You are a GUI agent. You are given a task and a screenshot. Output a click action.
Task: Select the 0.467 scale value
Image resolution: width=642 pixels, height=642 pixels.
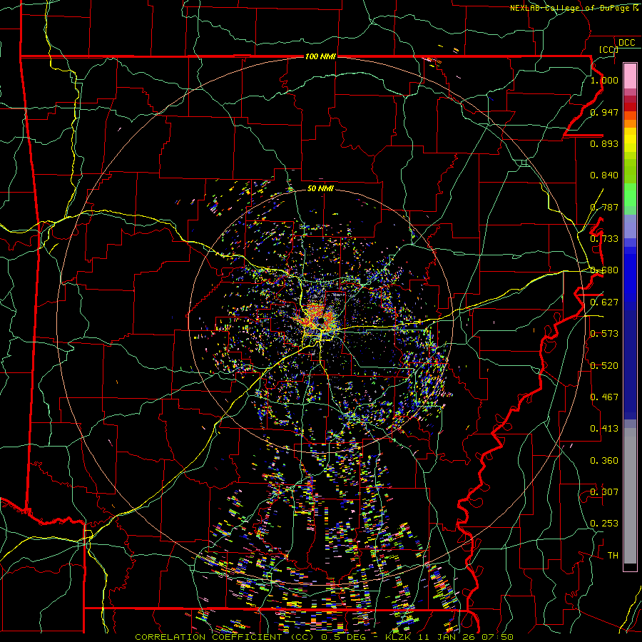pos(604,397)
